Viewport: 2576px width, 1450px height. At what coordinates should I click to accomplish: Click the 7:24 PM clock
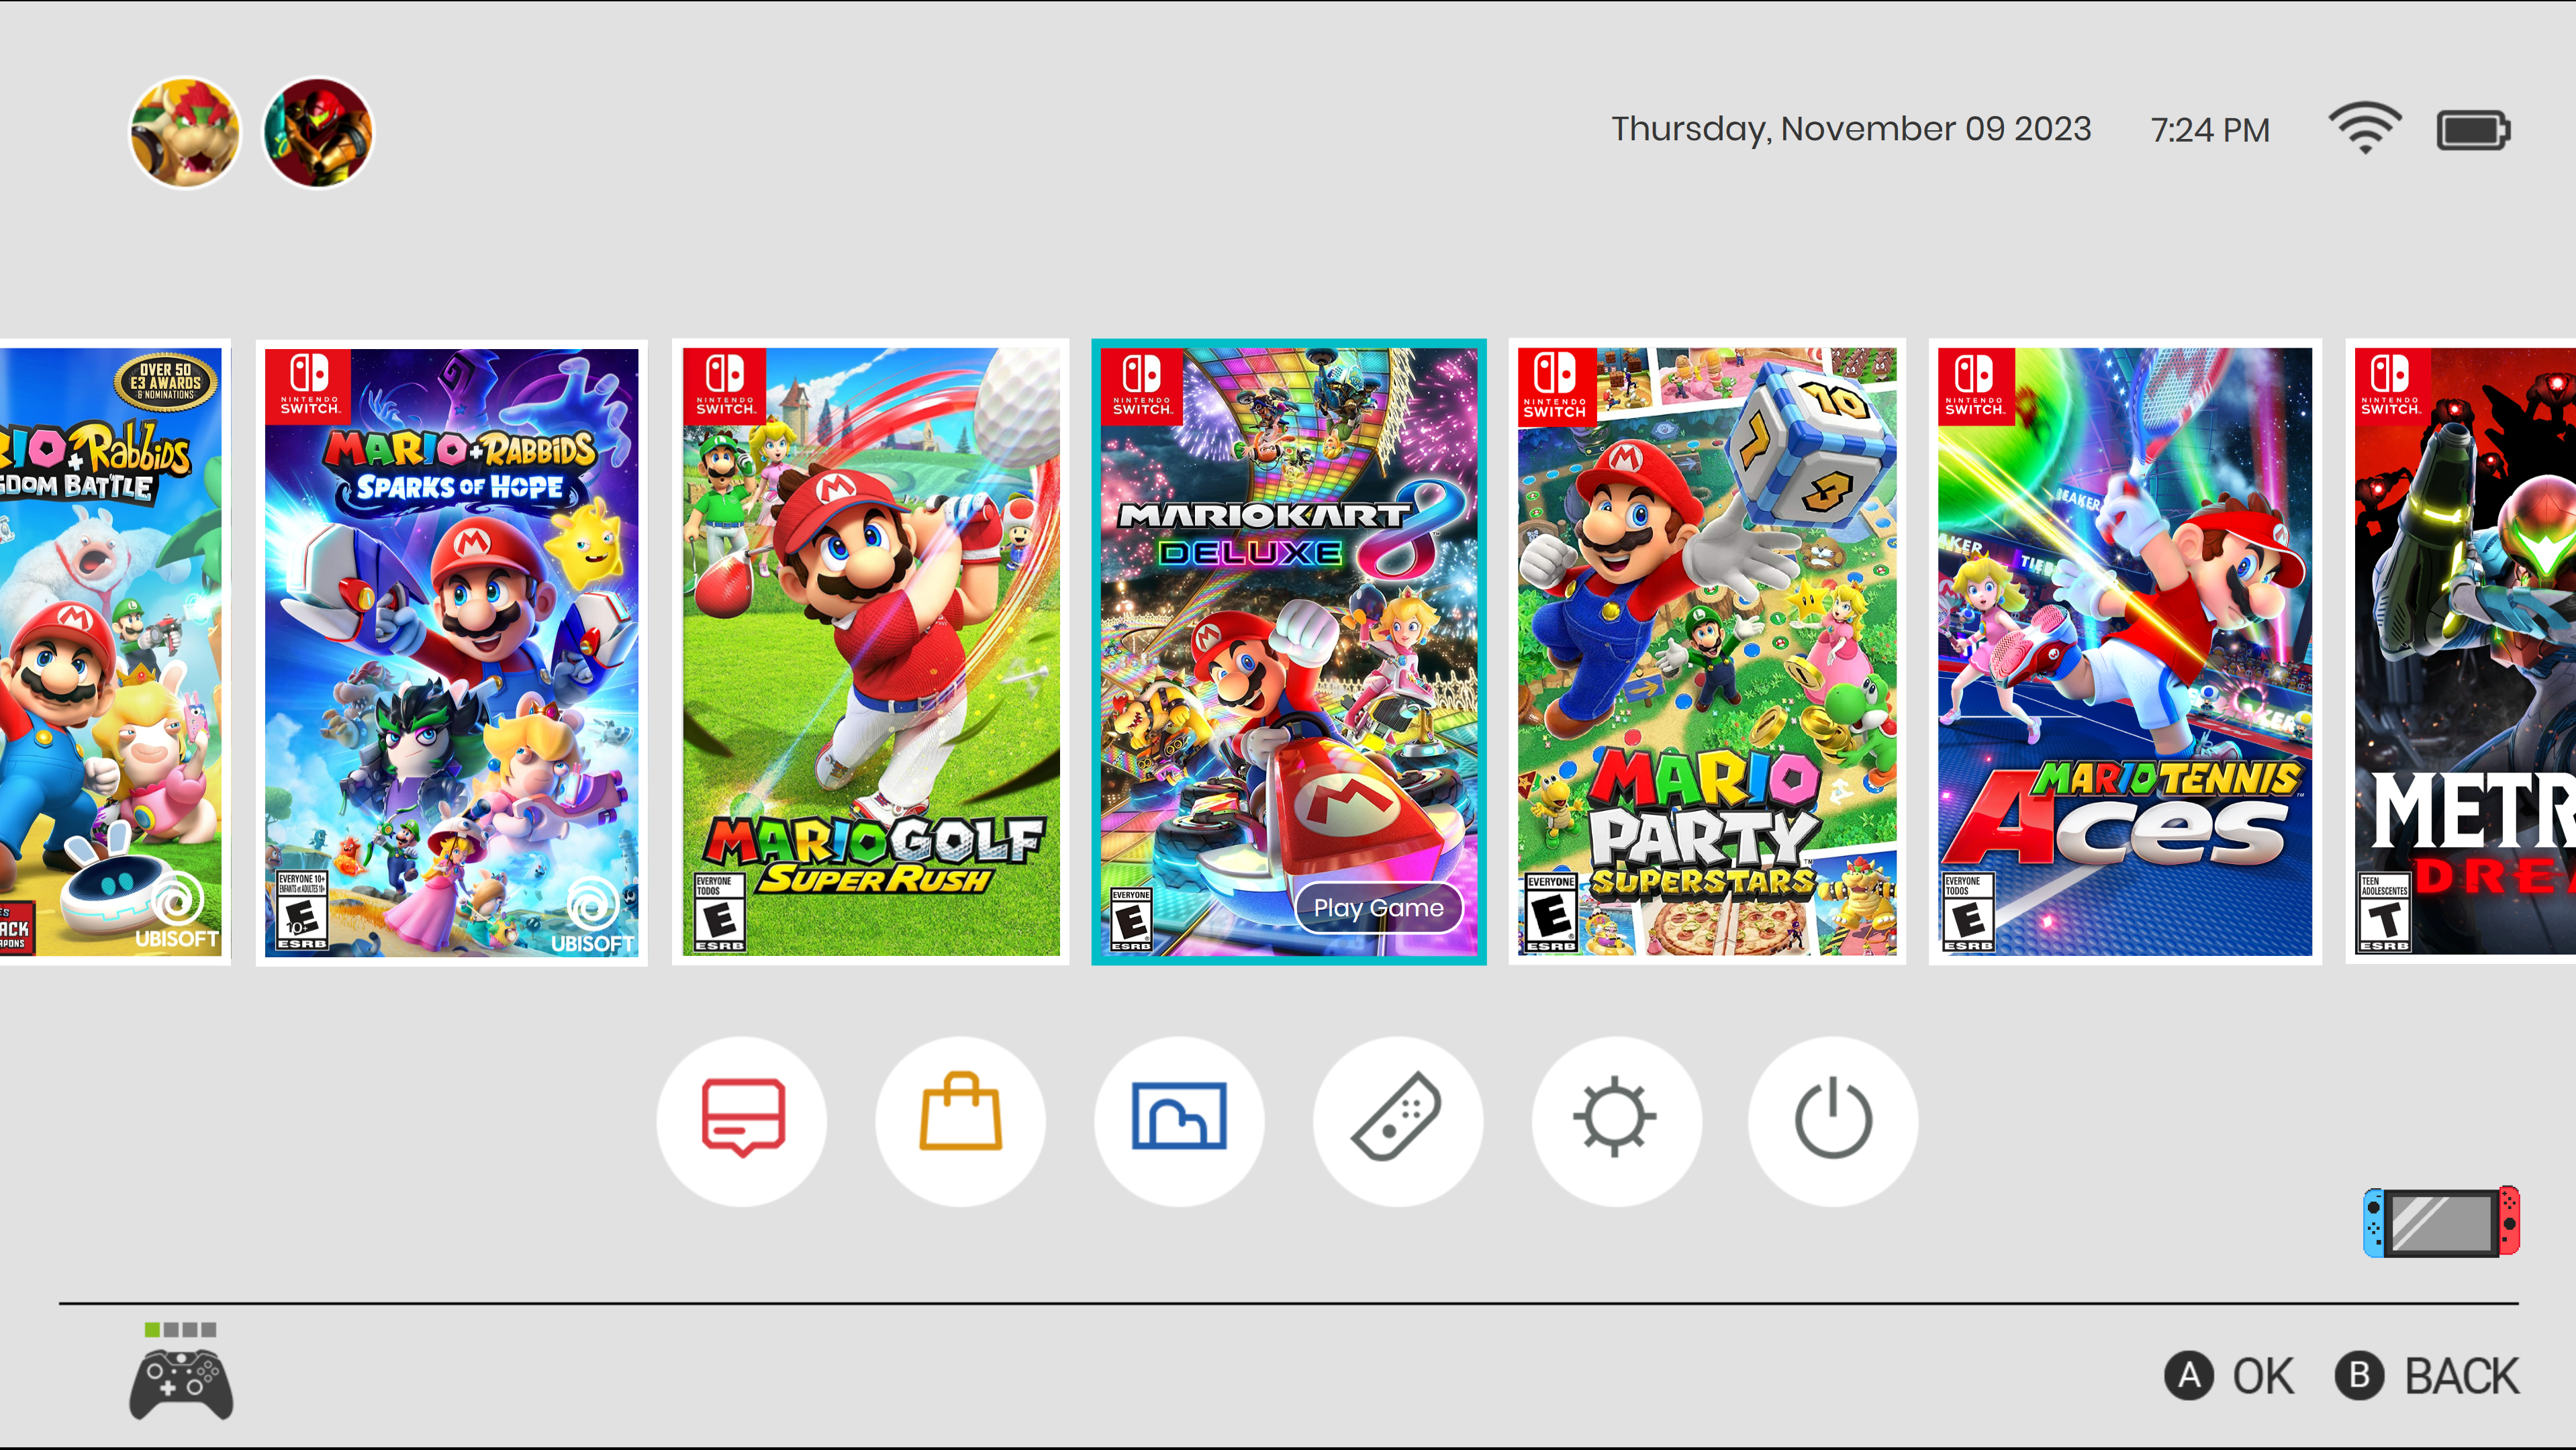(x=2210, y=130)
